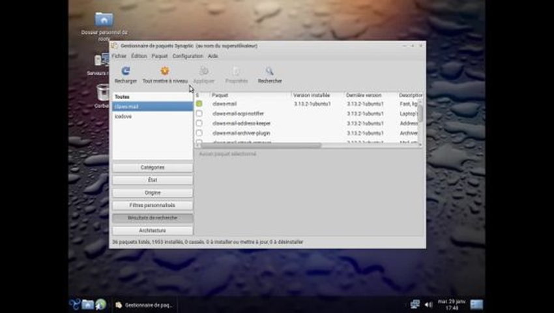Launch the taskbar web browser icon
The width and height of the screenshot is (554, 313).
pos(100,304)
